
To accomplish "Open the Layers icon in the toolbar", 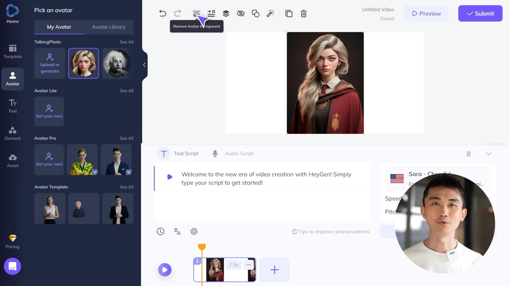I will click(x=226, y=13).
